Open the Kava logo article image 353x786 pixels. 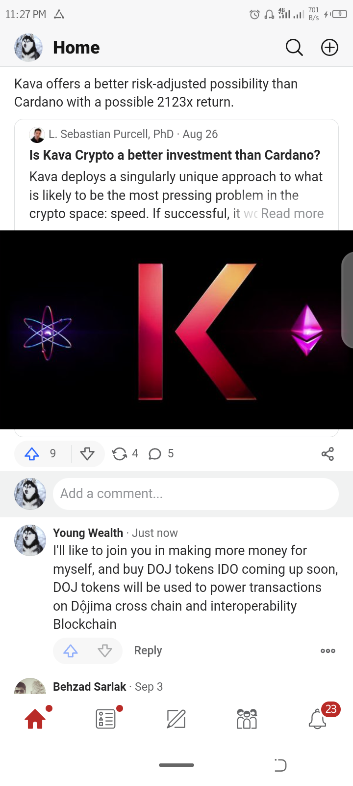click(x=176, y=330)
